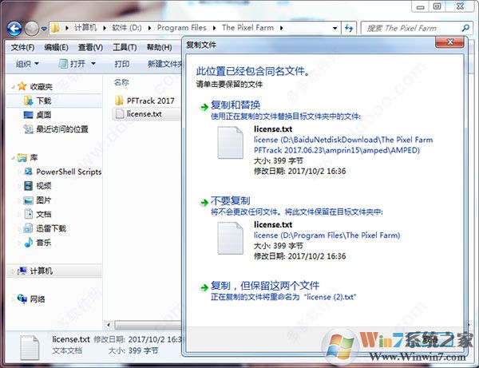
Task: Open the recent locations dropdown arrow
Action: click(x=44, y=29)
